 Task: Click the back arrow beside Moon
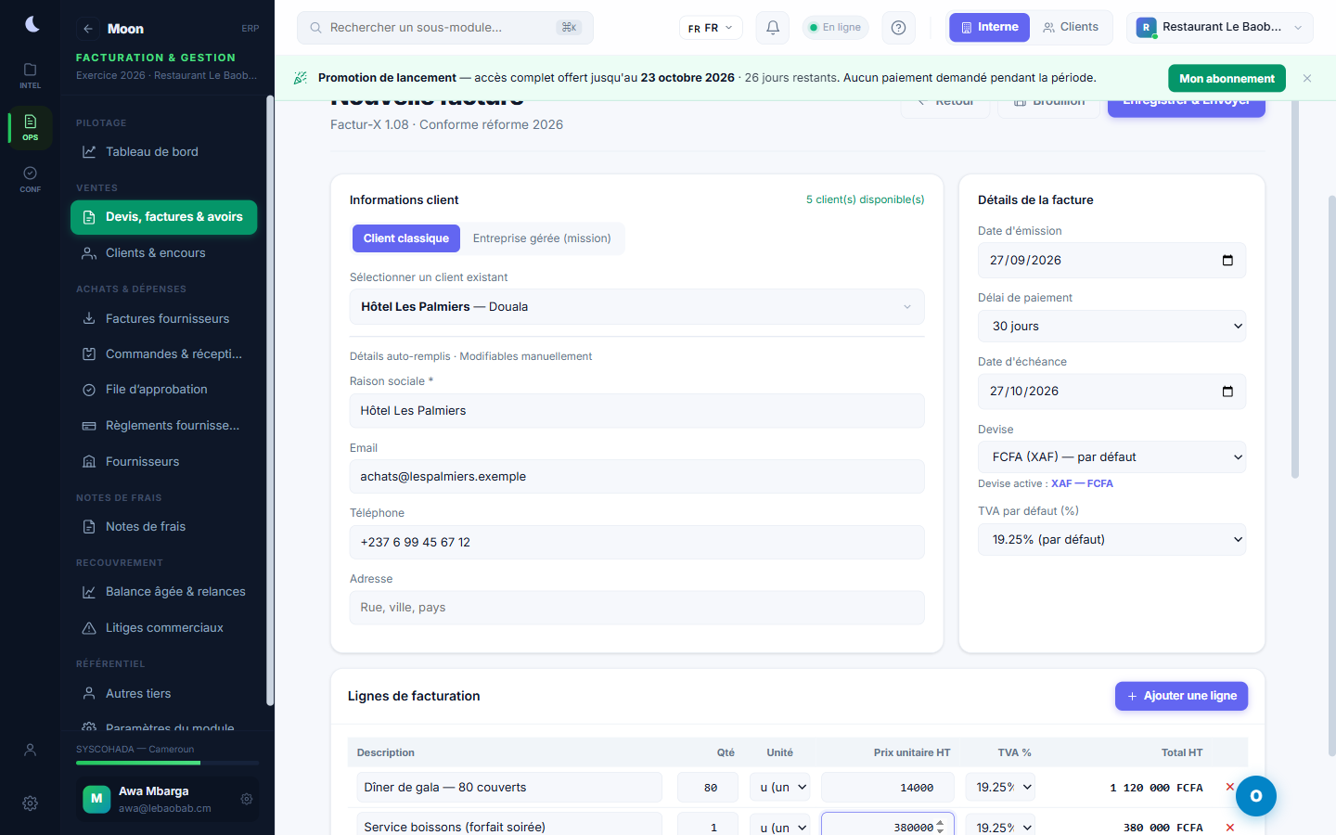[87, 29]
